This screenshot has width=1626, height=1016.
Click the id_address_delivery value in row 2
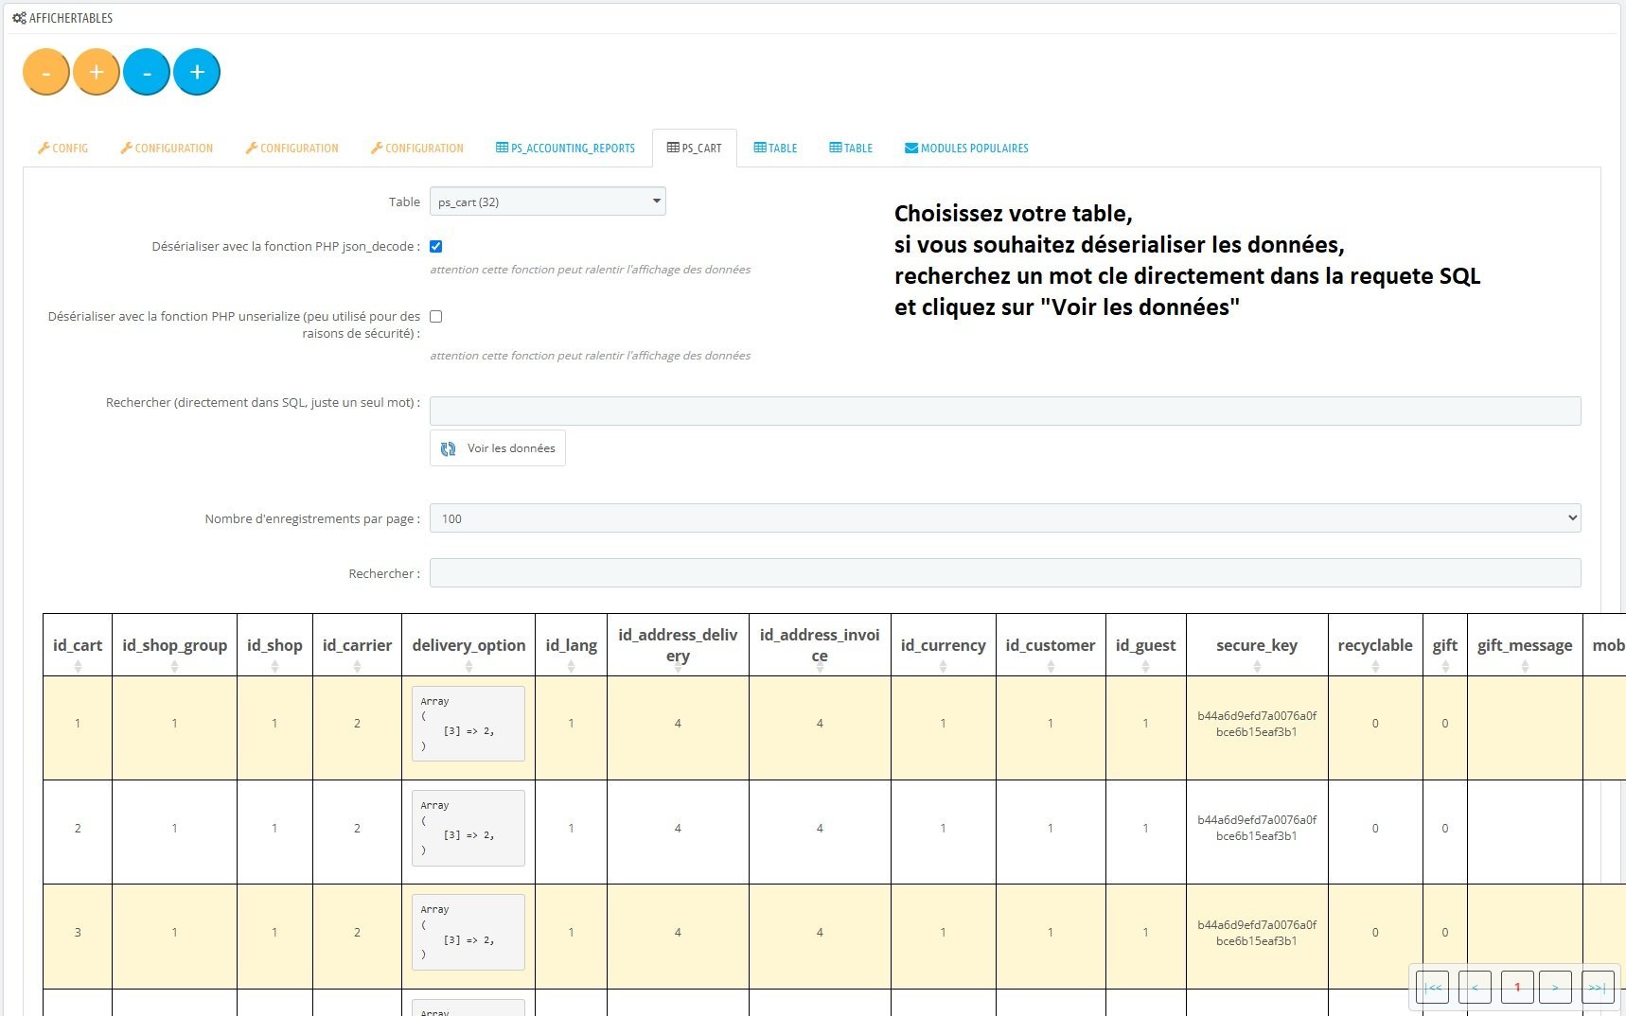coord(678,828)
